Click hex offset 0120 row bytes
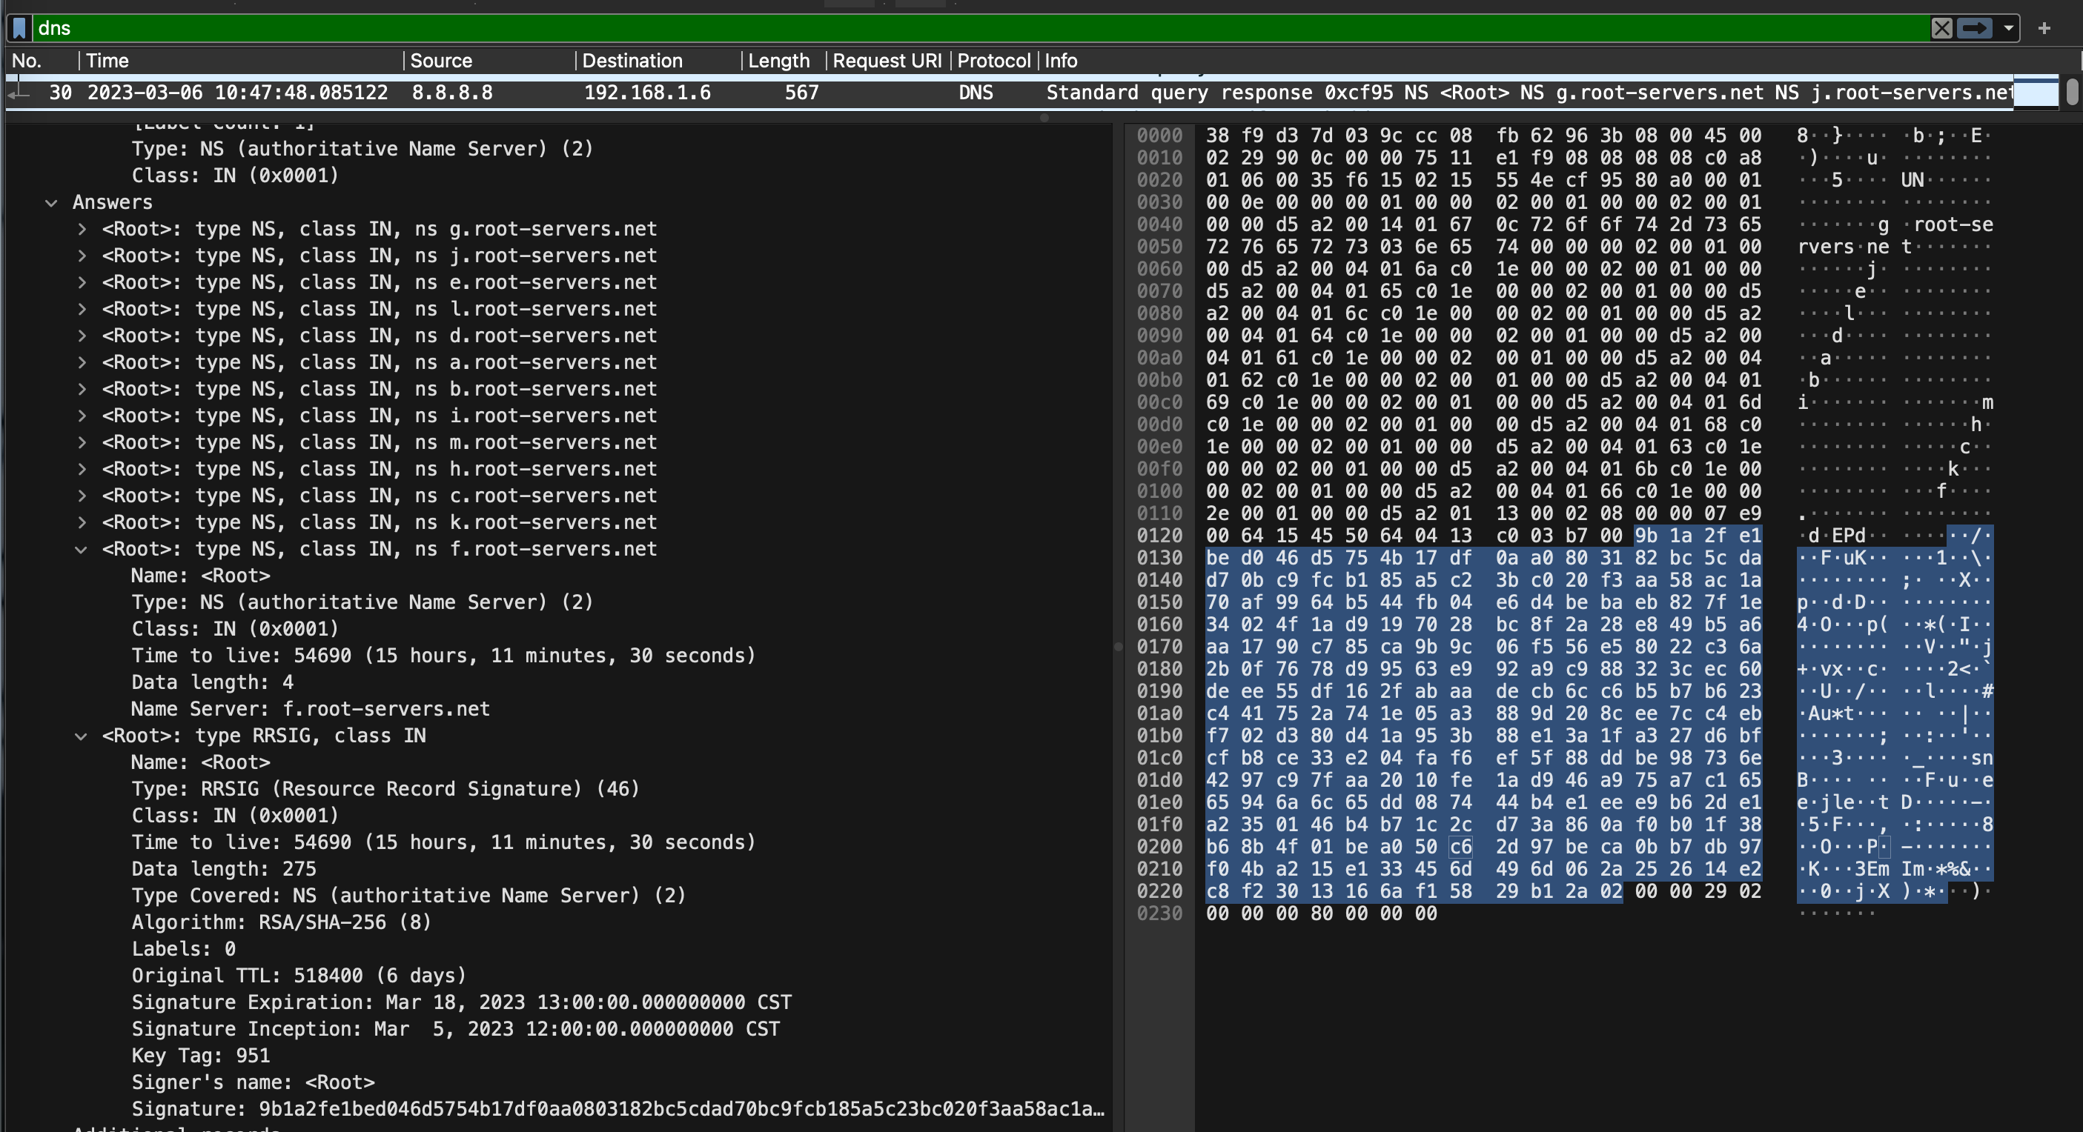The height and width of the screenshot is (1132, 2083). pos(1483,536)
